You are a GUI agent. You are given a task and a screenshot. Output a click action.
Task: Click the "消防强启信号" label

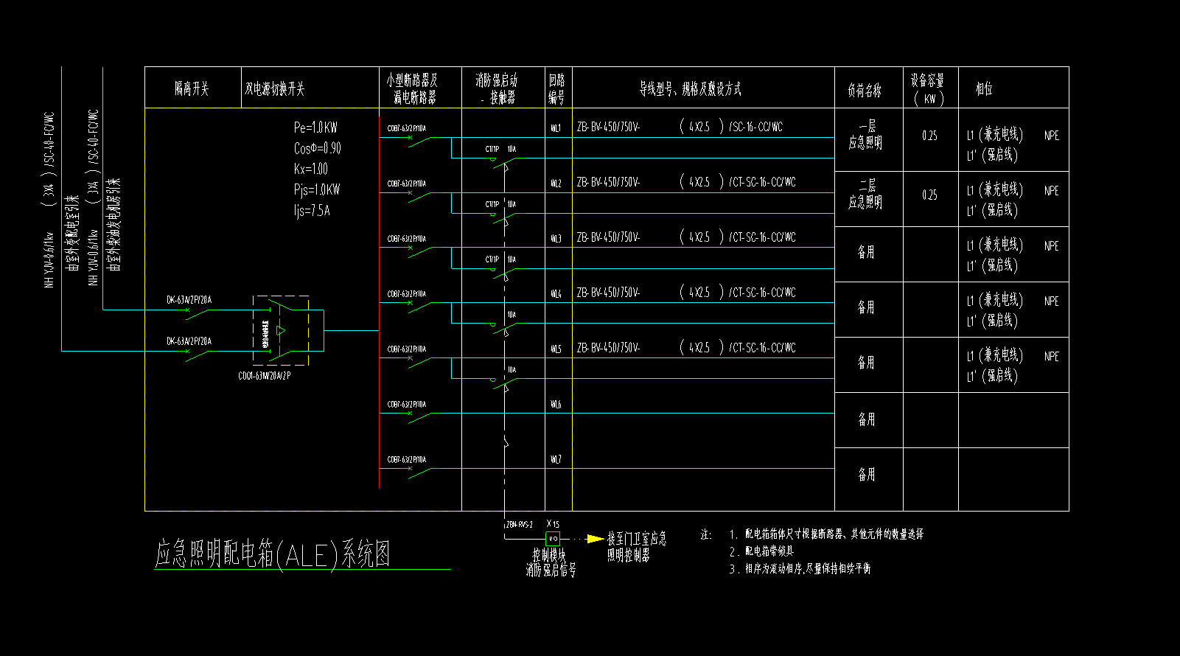coord(551,570)
